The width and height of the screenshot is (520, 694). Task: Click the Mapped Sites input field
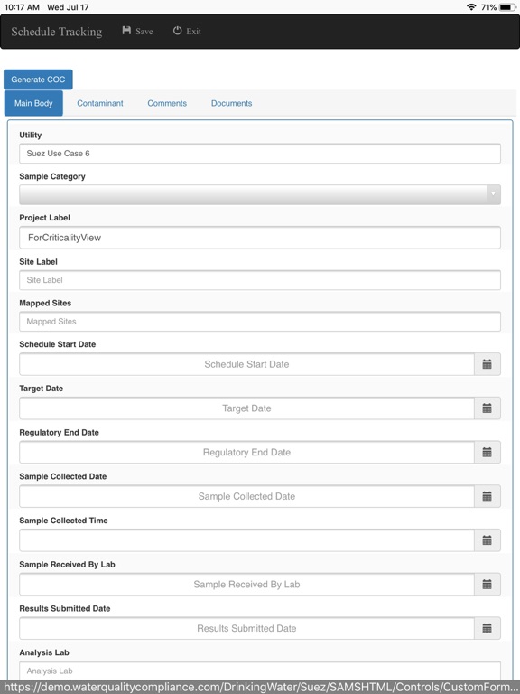tap(260, 322)
